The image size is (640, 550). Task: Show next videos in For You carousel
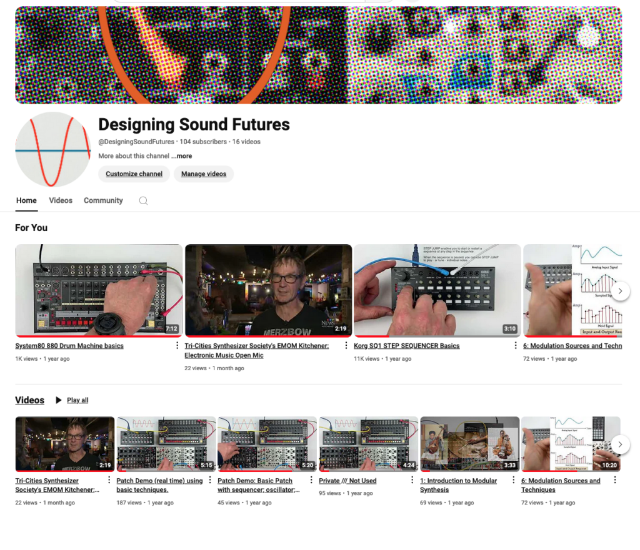click(x=620, y=291)
